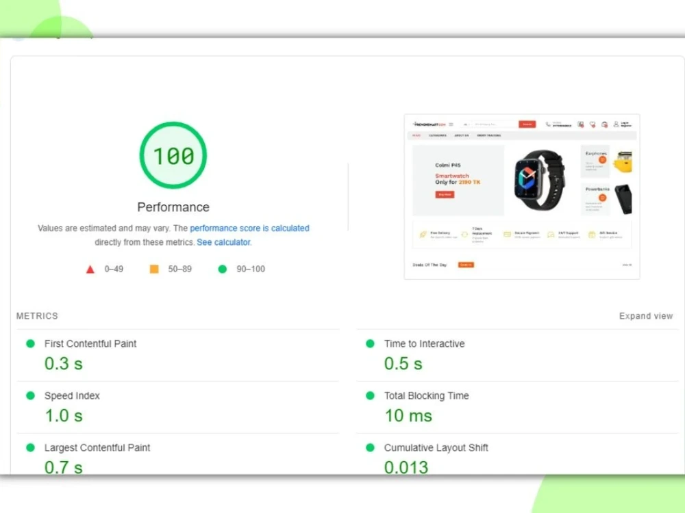Click the '90–100' legend range text

click(x=251, y=269)
